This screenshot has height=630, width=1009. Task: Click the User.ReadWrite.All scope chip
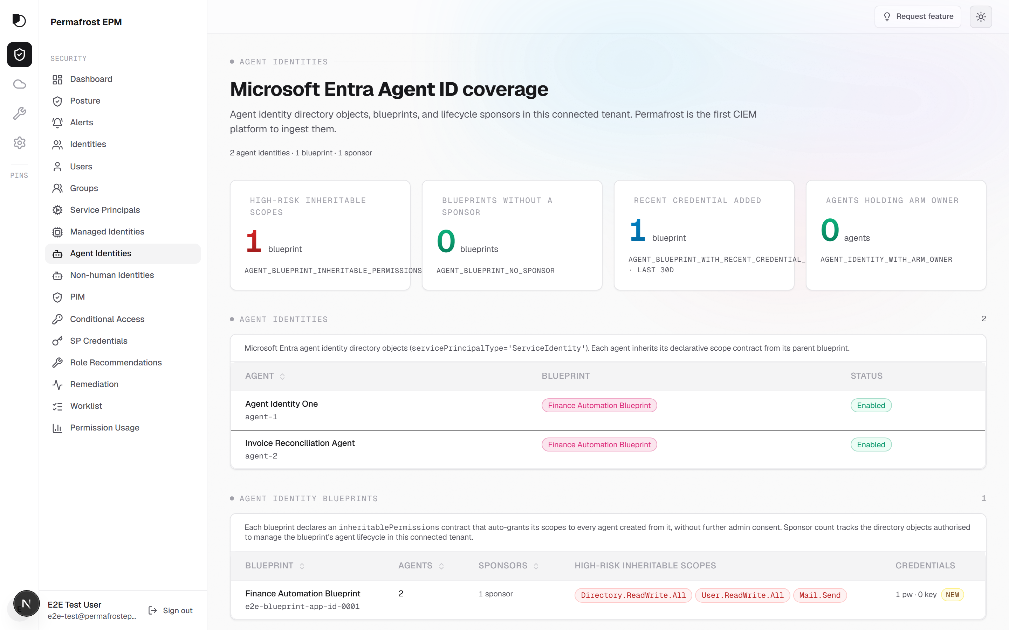tap(742, 595)
